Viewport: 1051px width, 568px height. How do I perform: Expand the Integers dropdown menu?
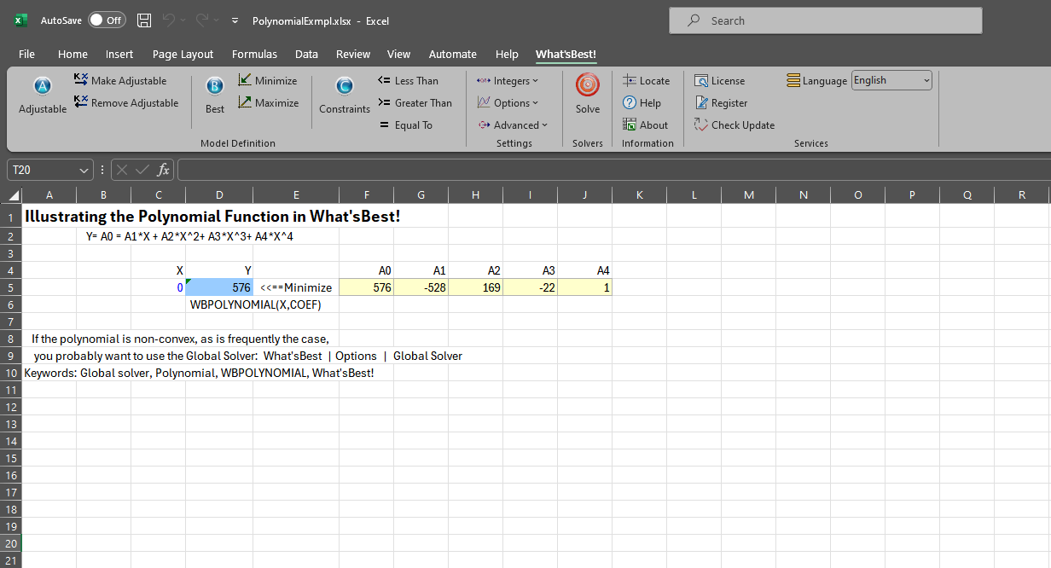coord(508,81)
